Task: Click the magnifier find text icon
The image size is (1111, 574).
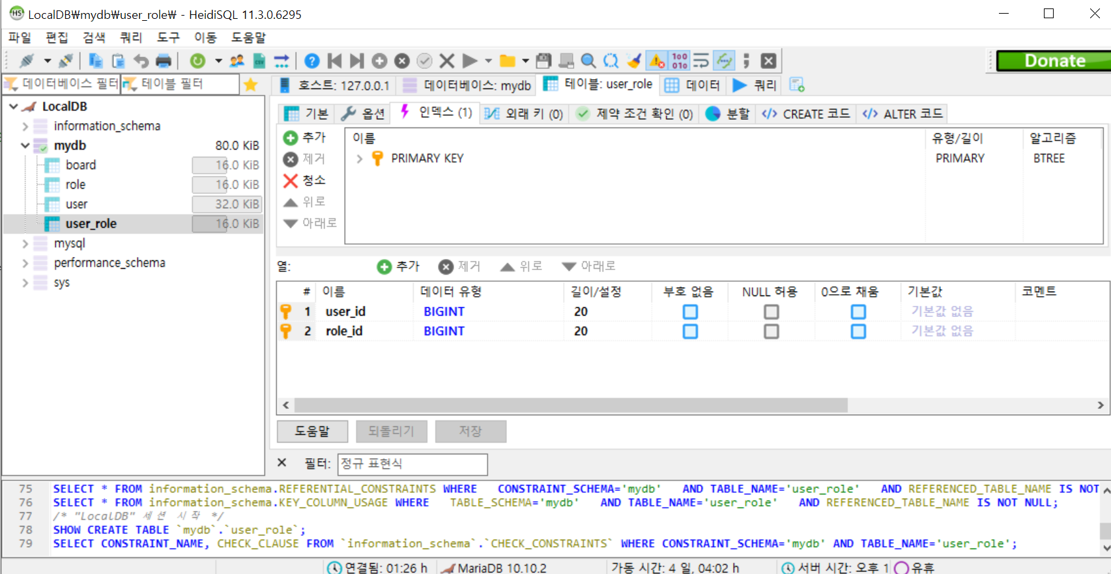Action: pos(588,61)
